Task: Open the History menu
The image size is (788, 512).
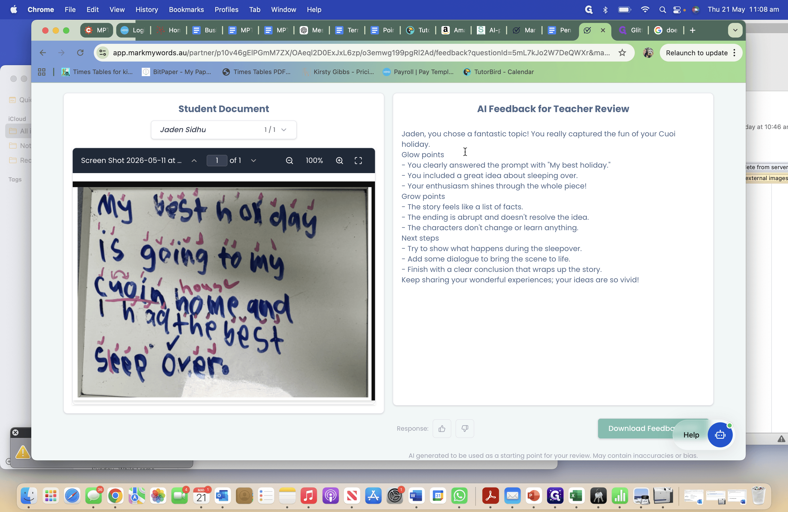Action: 146,10
